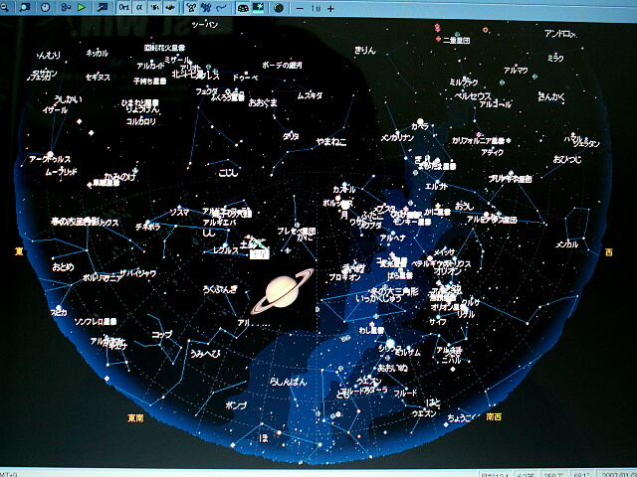Open the object search magnifier tool
The image size is (637, 477).
(25, 7)
